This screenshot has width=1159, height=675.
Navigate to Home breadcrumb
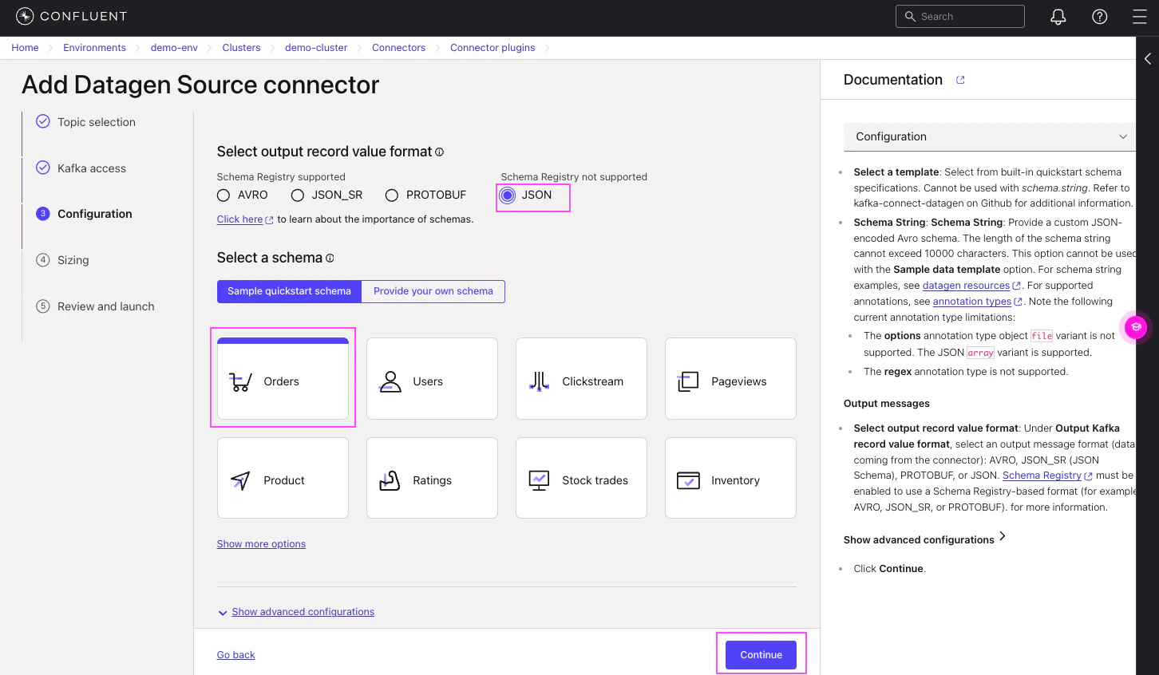25,48
